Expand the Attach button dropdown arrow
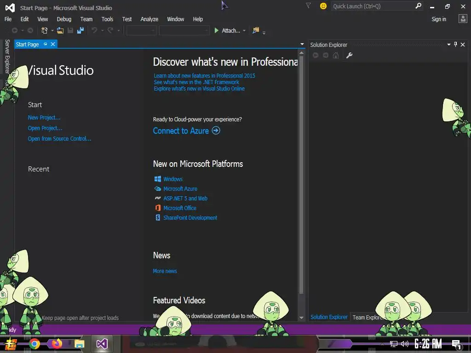471x353 pixels. click(x=244, y=31)
